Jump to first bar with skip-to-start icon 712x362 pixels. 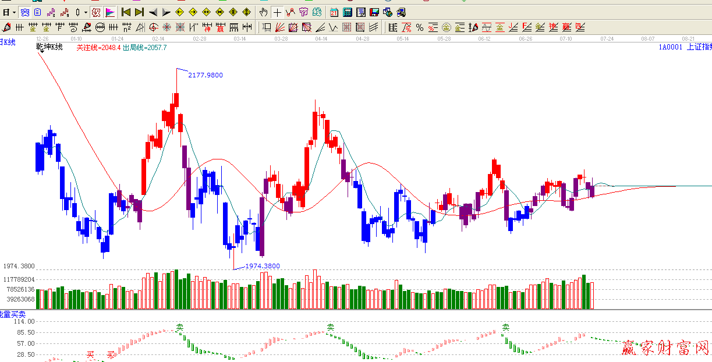[x=126, y=12]
